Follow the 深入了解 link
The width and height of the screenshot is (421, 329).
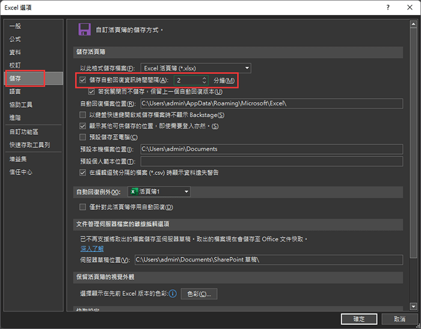coord(92,248)
